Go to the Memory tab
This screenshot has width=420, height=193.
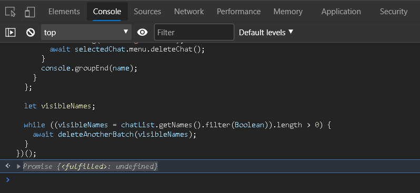[x=288, y=12]
